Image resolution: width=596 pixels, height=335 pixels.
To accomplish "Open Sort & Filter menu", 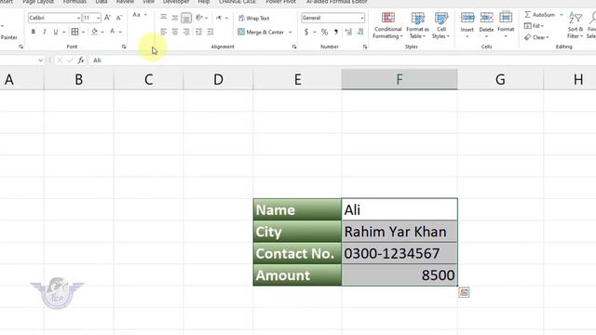I will 576,25.
